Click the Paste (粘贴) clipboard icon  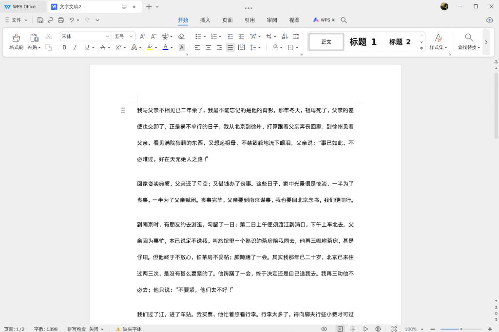34,38
